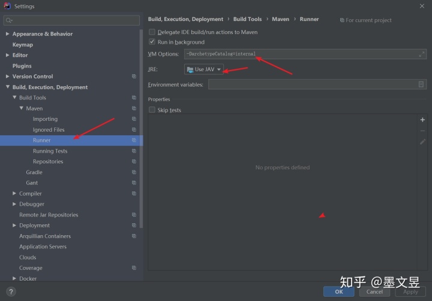Click the Environment variables text field

coord(317,84)
